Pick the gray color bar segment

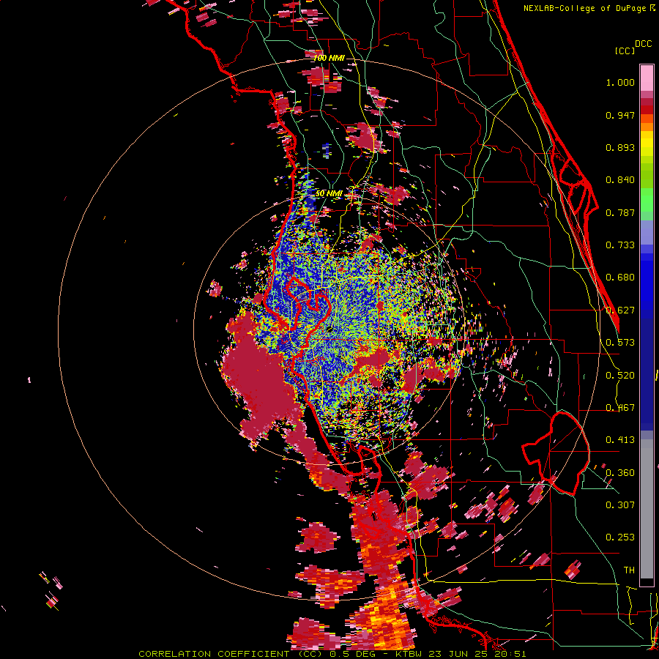point(647,509)
